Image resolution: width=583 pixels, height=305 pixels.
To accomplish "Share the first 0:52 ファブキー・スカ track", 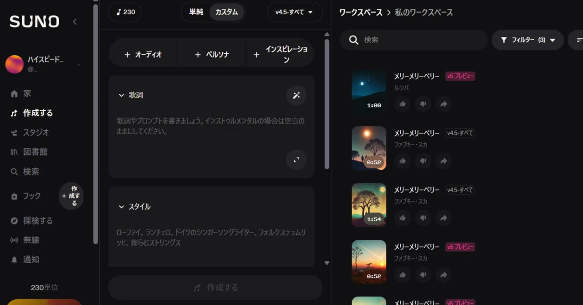I will 444,161.
